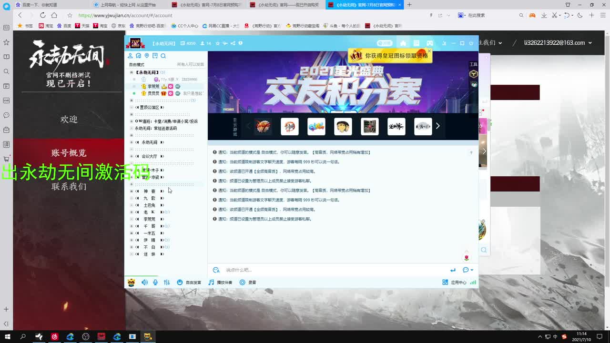Select the 九歌 channel
The height and width of the screenshot is (343, 610).
tap(150, 198)
